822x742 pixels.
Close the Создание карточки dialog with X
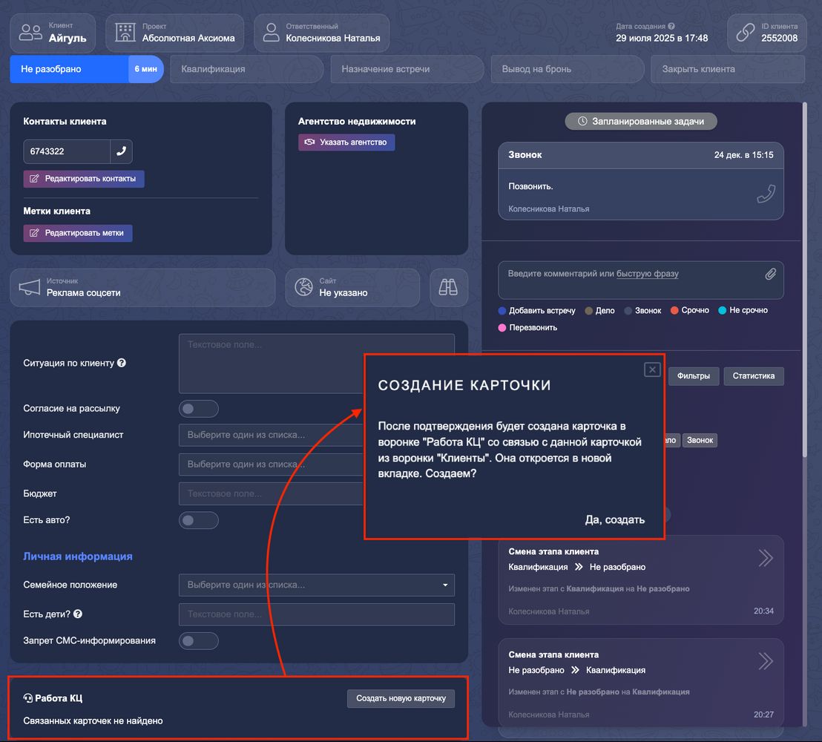pyautogui.click(x=651, y=370)
